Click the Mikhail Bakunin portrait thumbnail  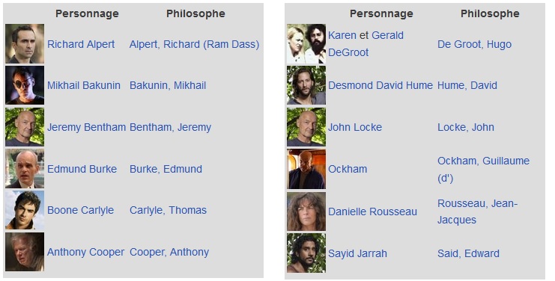click(x=25, y=85)
